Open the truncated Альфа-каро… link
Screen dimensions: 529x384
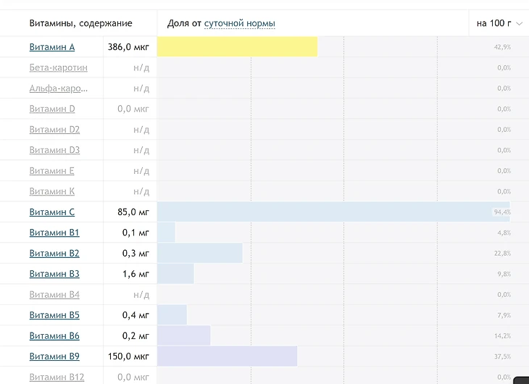click(x=58, y=88)
